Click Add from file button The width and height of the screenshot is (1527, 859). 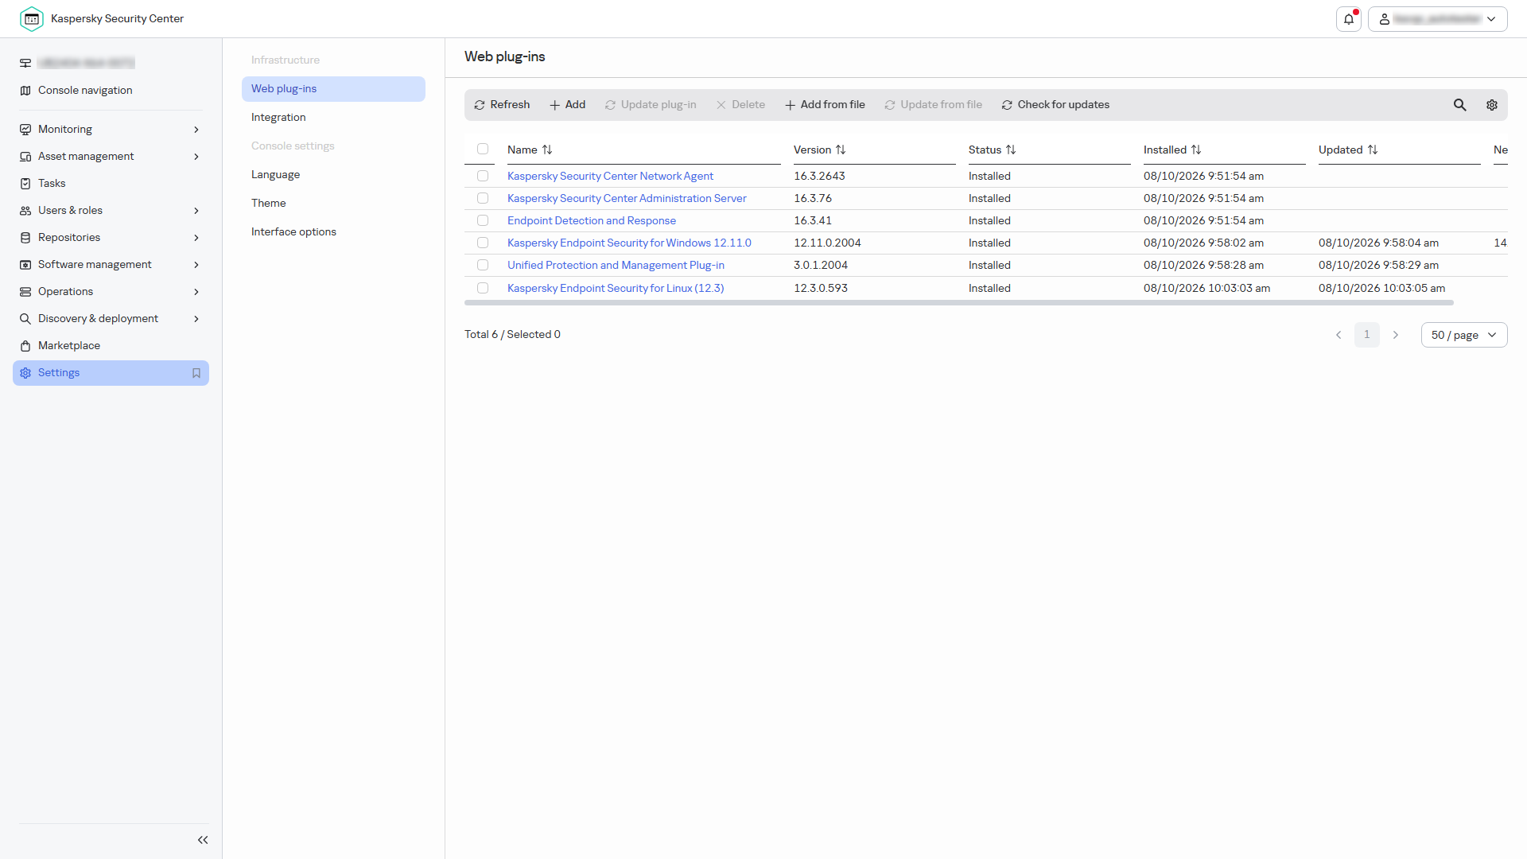tap(825, 105)
